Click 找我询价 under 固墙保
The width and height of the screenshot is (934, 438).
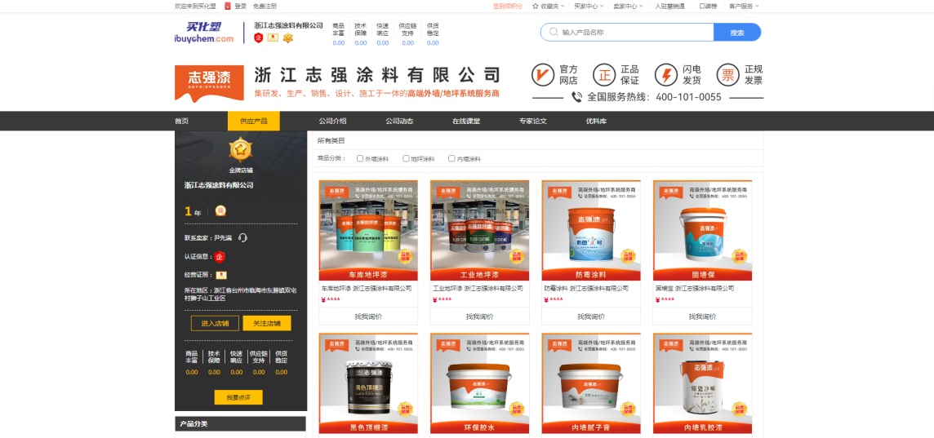click(x=702, y=316)
